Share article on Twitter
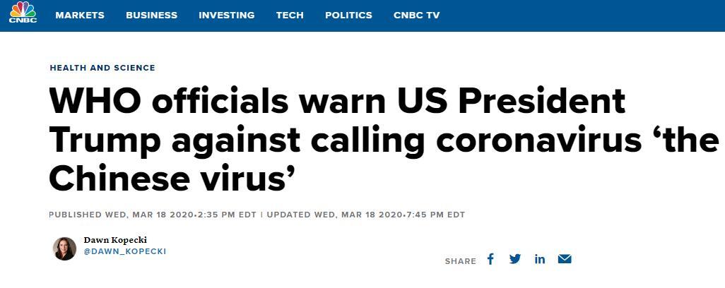The height and width of the screenshot is (288, 725). click(x=515, y=259)
